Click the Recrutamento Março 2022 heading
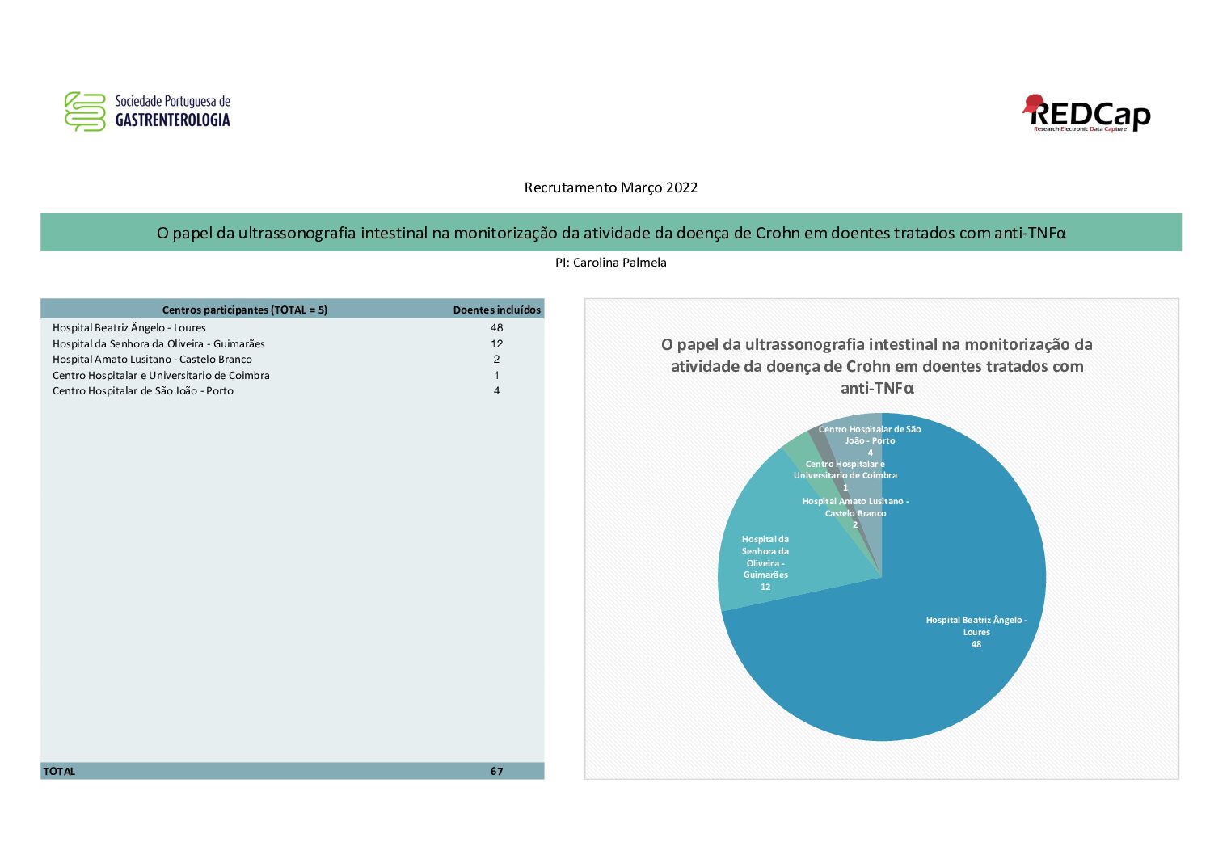 611,187
